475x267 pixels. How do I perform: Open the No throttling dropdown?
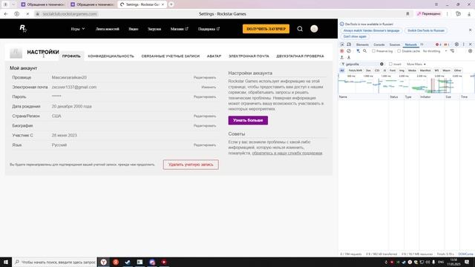coord(435,51)
